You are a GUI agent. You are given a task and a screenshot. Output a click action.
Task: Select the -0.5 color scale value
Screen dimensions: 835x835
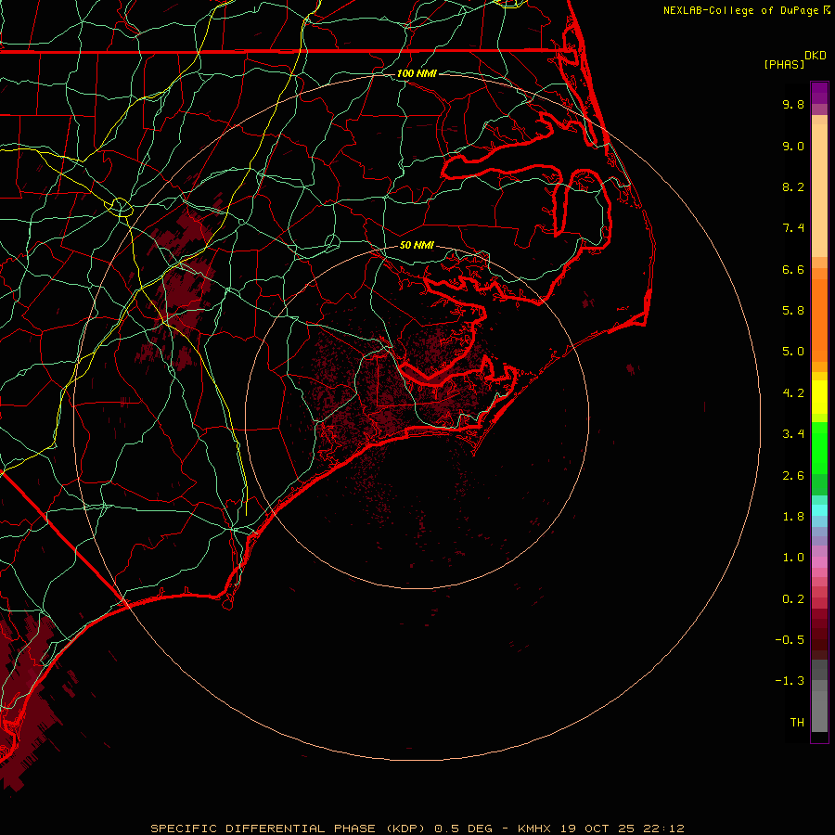click(x=790, y=640)
